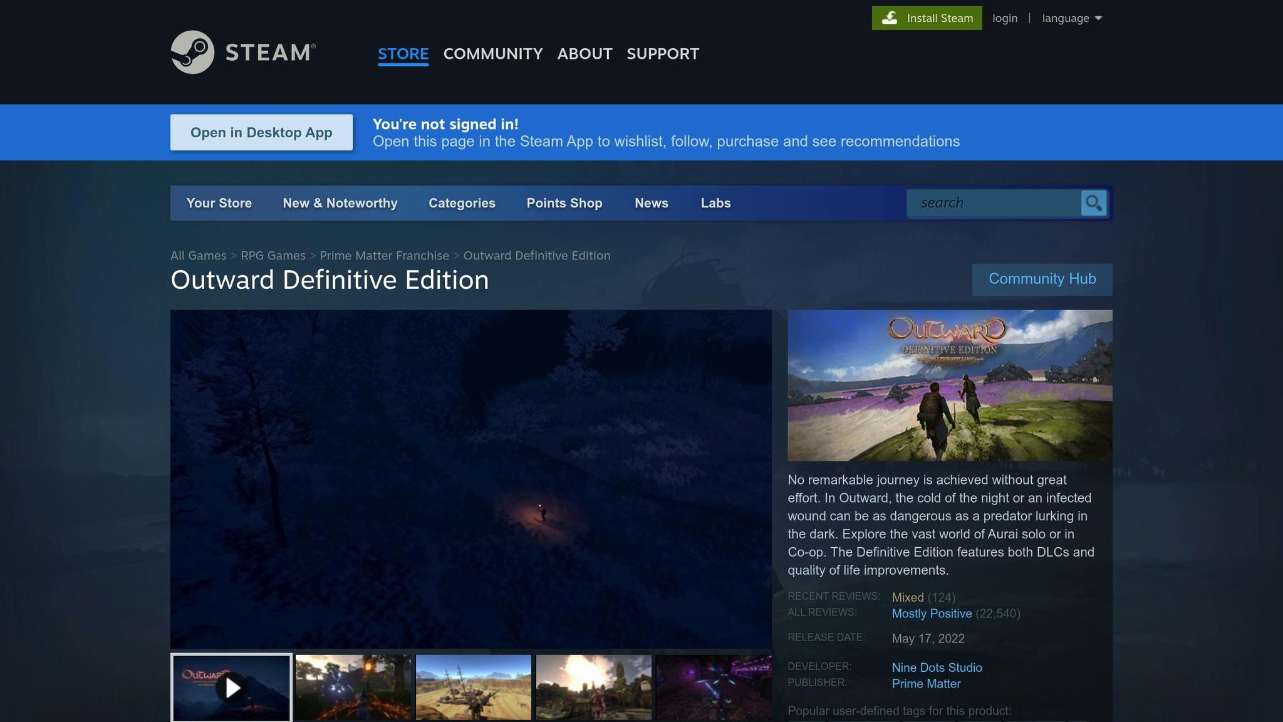This screenshot has height=722, width=1283.
Task: Select the purple neon screenshot thumbnail
Action: (x=714, y=688)
